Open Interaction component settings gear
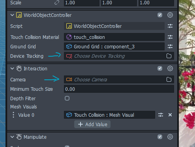 (170, 68)
